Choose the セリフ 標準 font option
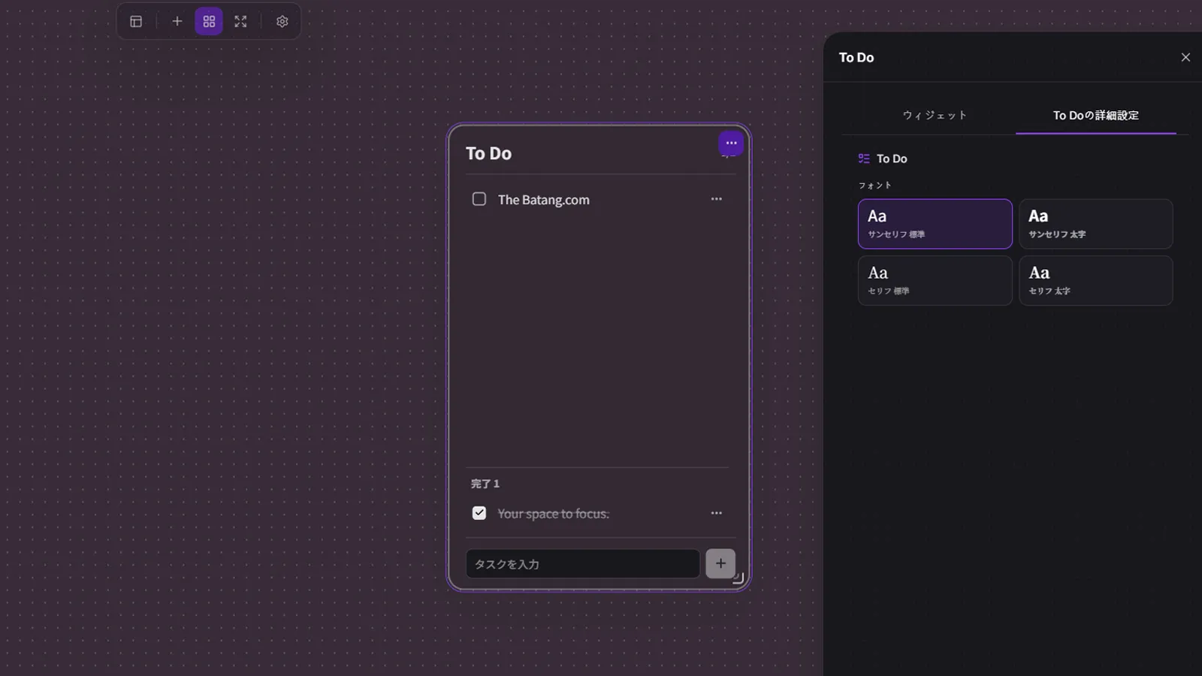This screenshot has width=1202, height=676. click(935, 280)
